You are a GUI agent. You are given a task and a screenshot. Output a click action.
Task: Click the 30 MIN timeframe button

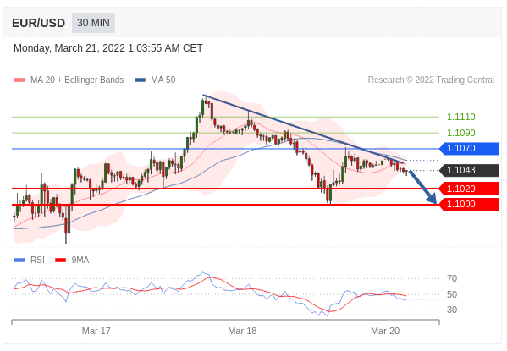click(93, 23)
